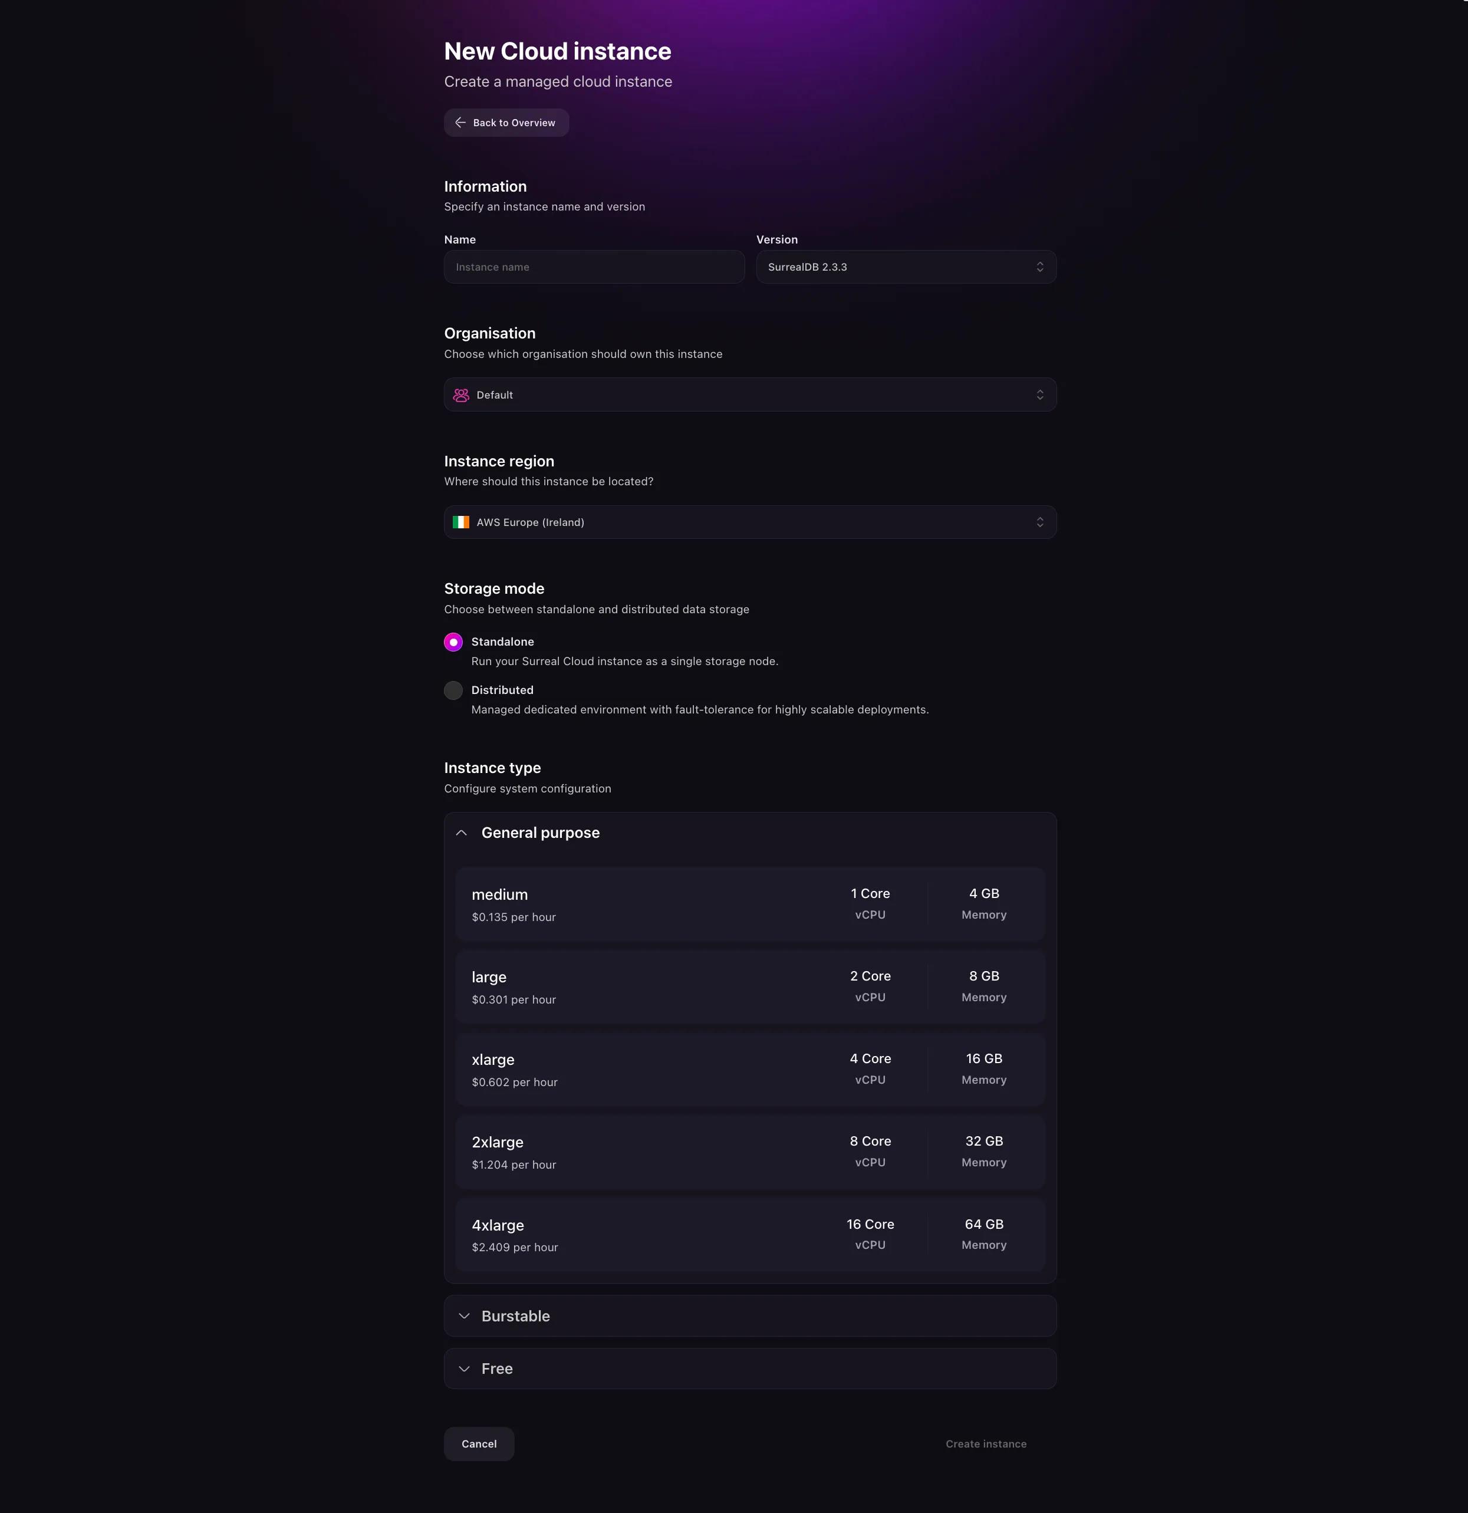Select the Standalone storage mode radio
Screen dimensions: 1468x1513
453,642
